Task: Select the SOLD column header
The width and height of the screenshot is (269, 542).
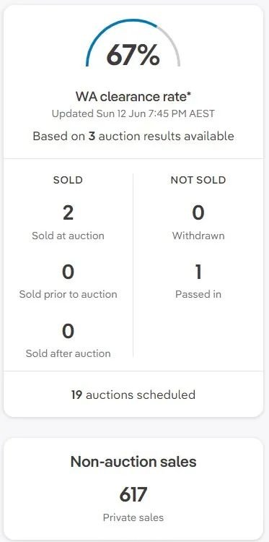Action: (x=68, y=180)
